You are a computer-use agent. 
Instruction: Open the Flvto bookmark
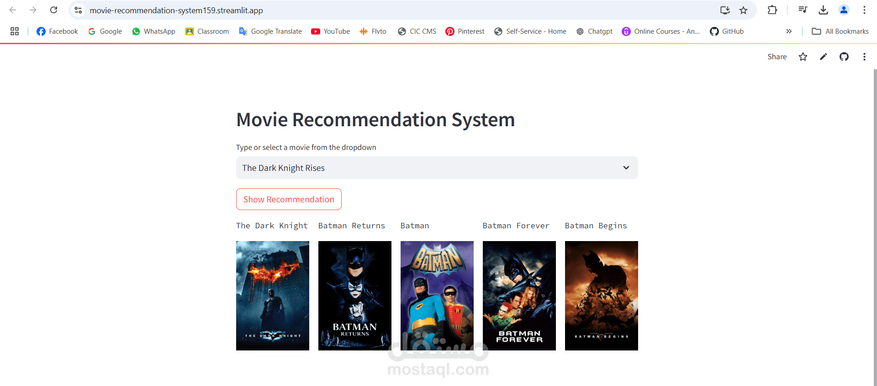click(x=373, y=31)
